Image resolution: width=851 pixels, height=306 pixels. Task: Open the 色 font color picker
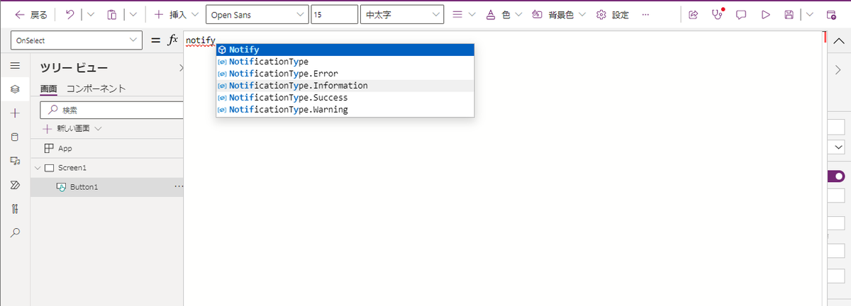point(504,14)
